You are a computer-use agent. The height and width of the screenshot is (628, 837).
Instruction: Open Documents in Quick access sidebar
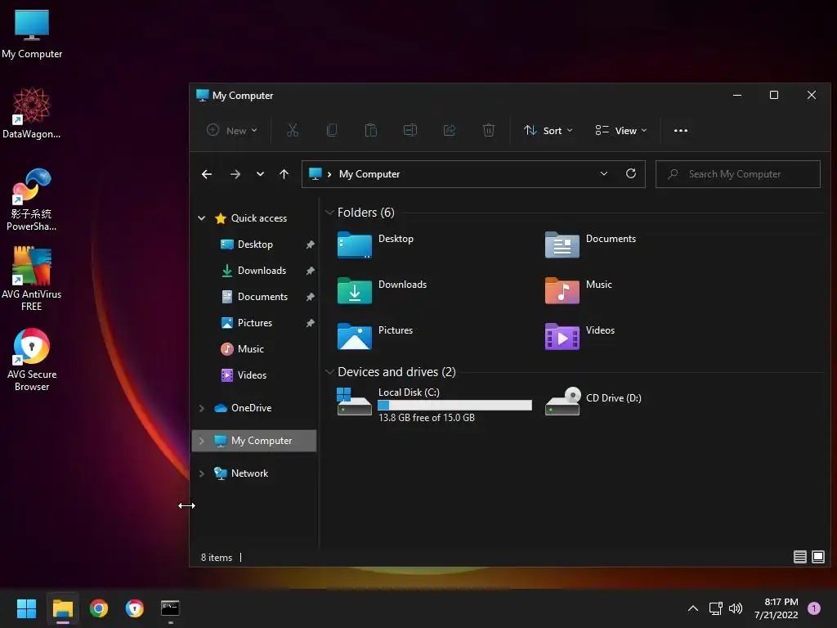click(x=262, y=296)
